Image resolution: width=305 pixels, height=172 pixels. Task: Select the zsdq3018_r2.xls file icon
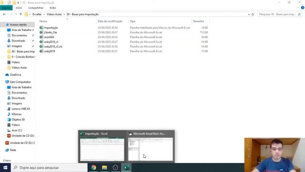click(41, 46)
